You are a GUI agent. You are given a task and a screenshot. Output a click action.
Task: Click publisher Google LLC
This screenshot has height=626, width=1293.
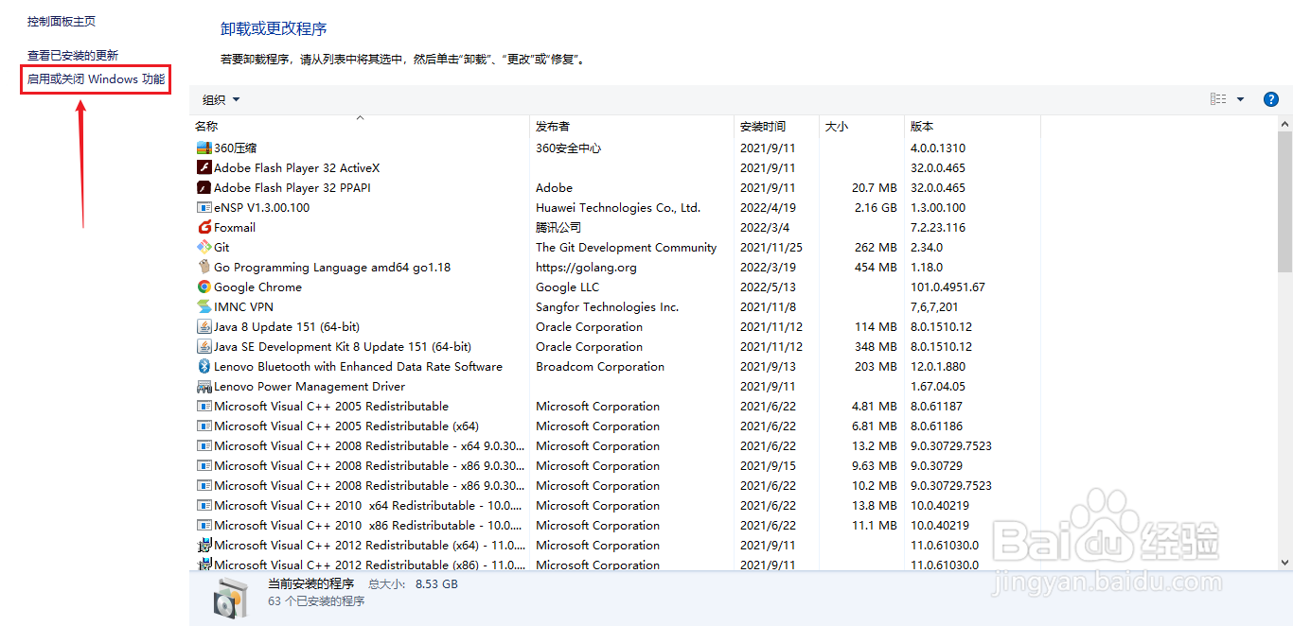coord(568,287)
